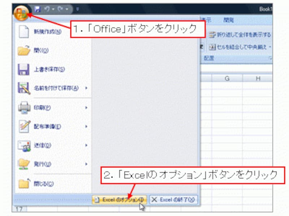Screen dimensions: 289x216
Task: Click the Undo arrow in quick access toolbar
Action: click(x=47, y=9)
